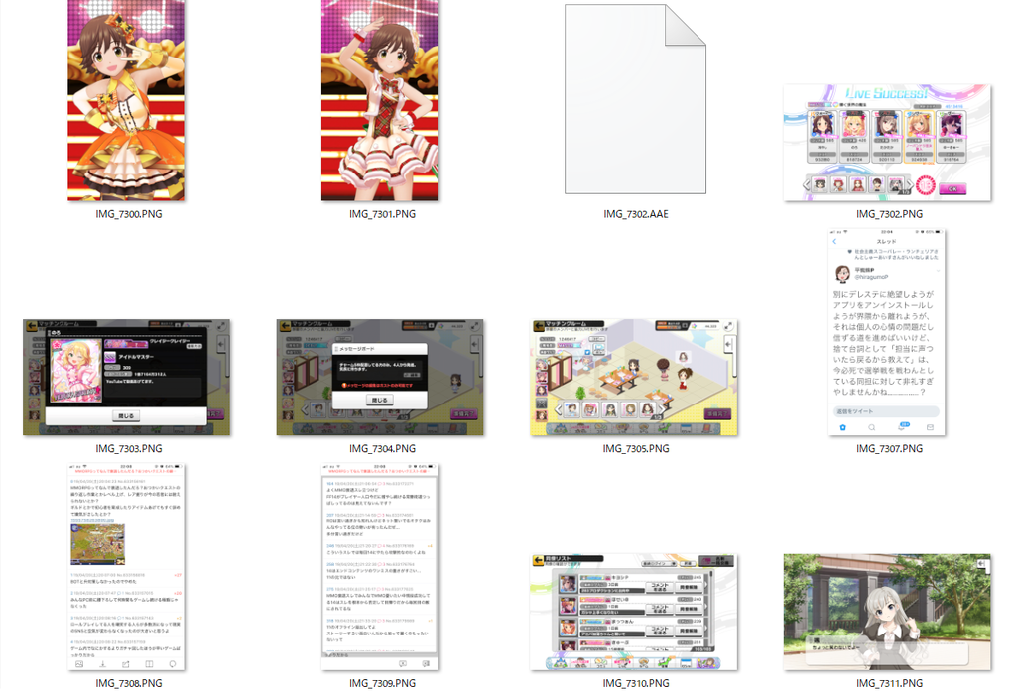Click the blank IMG_7302.AAE file icon
Viewport: 1016px width, 692px height.
click(635, 99)
